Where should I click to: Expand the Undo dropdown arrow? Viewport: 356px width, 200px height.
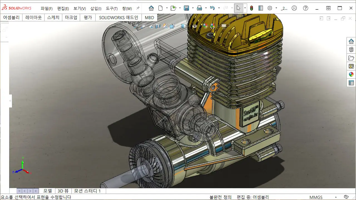(219, 8)
